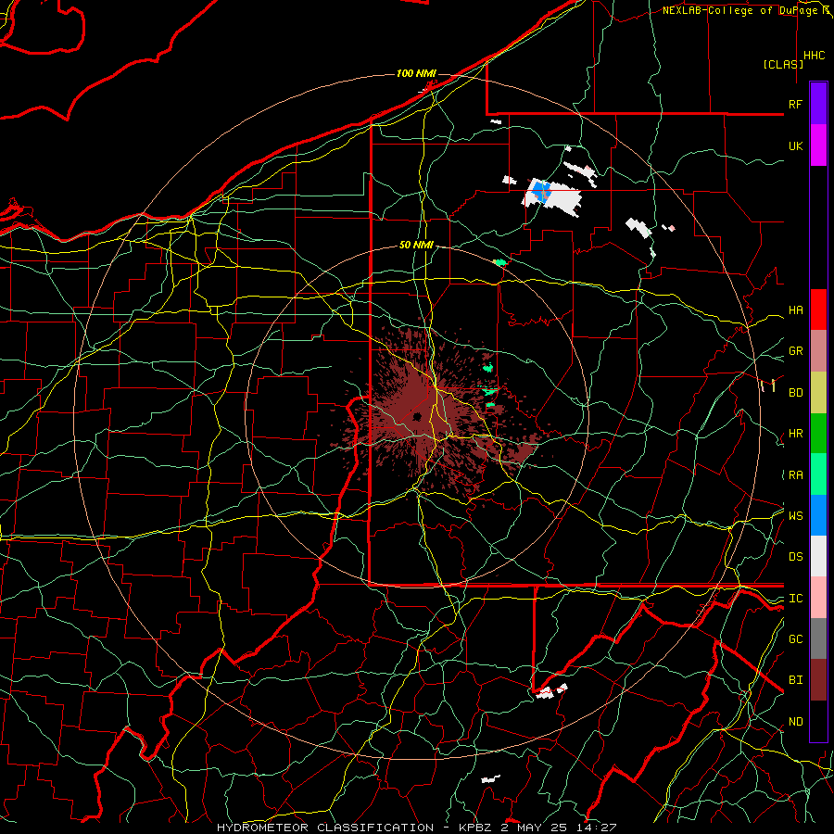
Task: Click the GR legend label
Action: pyautogui.click(x=795, y=351)
